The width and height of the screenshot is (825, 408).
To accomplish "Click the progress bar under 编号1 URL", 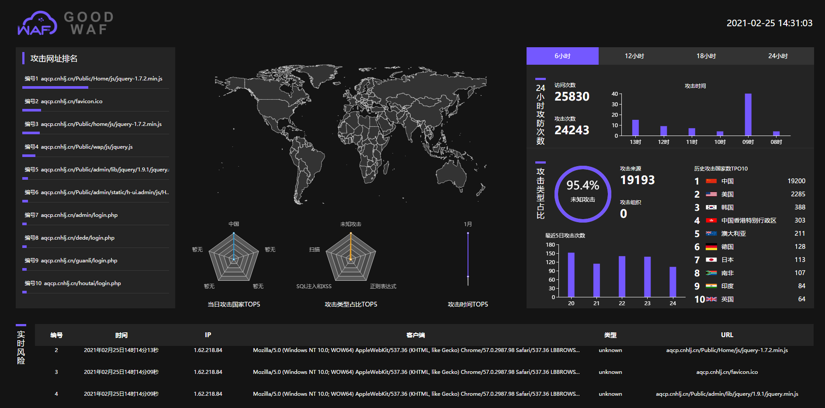I will coord(55,87).
